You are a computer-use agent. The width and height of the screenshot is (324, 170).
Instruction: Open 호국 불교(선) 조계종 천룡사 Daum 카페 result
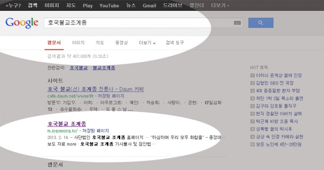[95, 89]
